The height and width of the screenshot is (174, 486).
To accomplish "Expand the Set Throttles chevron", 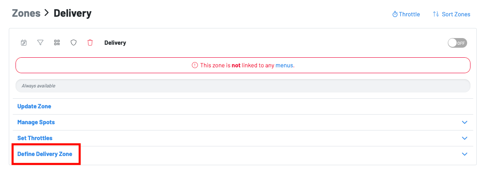I will 464,138.
